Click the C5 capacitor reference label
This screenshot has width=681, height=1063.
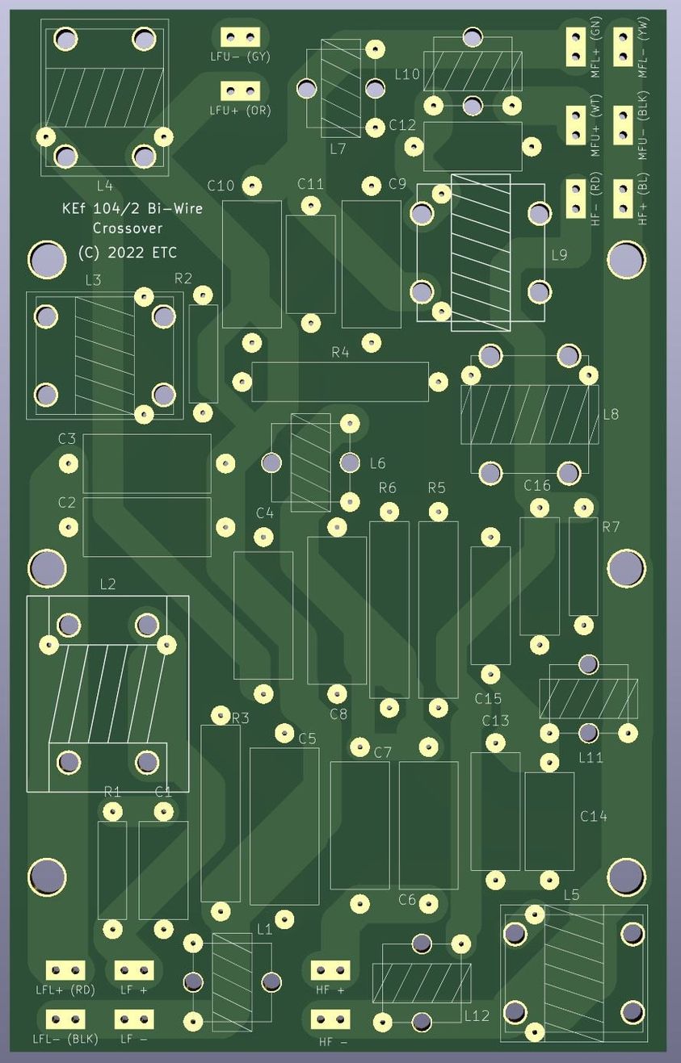(x=308, y=739)
